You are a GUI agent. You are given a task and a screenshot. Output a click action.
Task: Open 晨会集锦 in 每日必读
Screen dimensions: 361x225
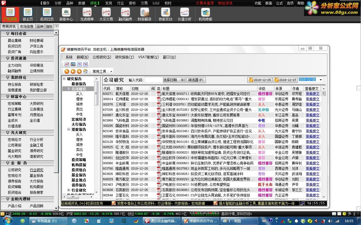click(14, 40)
